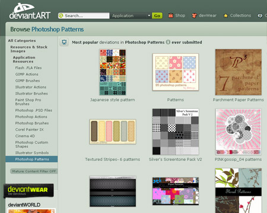The image size is (267, 213).
Task: Open PINKgossip_04 patterns thumbnail
Action: [x=239, y=131]
